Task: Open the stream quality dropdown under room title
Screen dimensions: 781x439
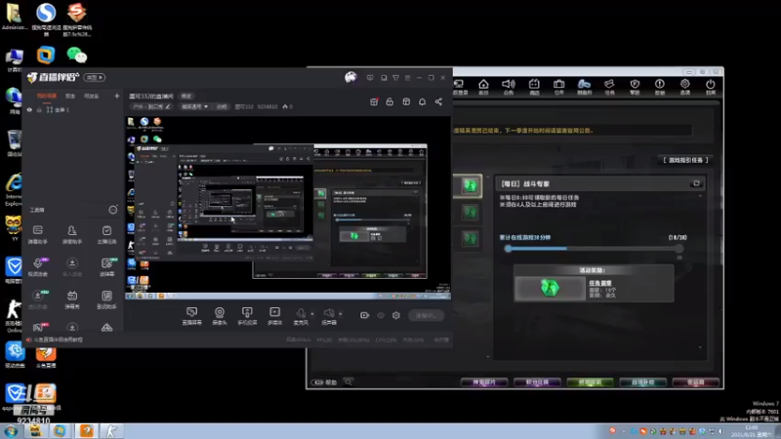Action: point(194,106)
